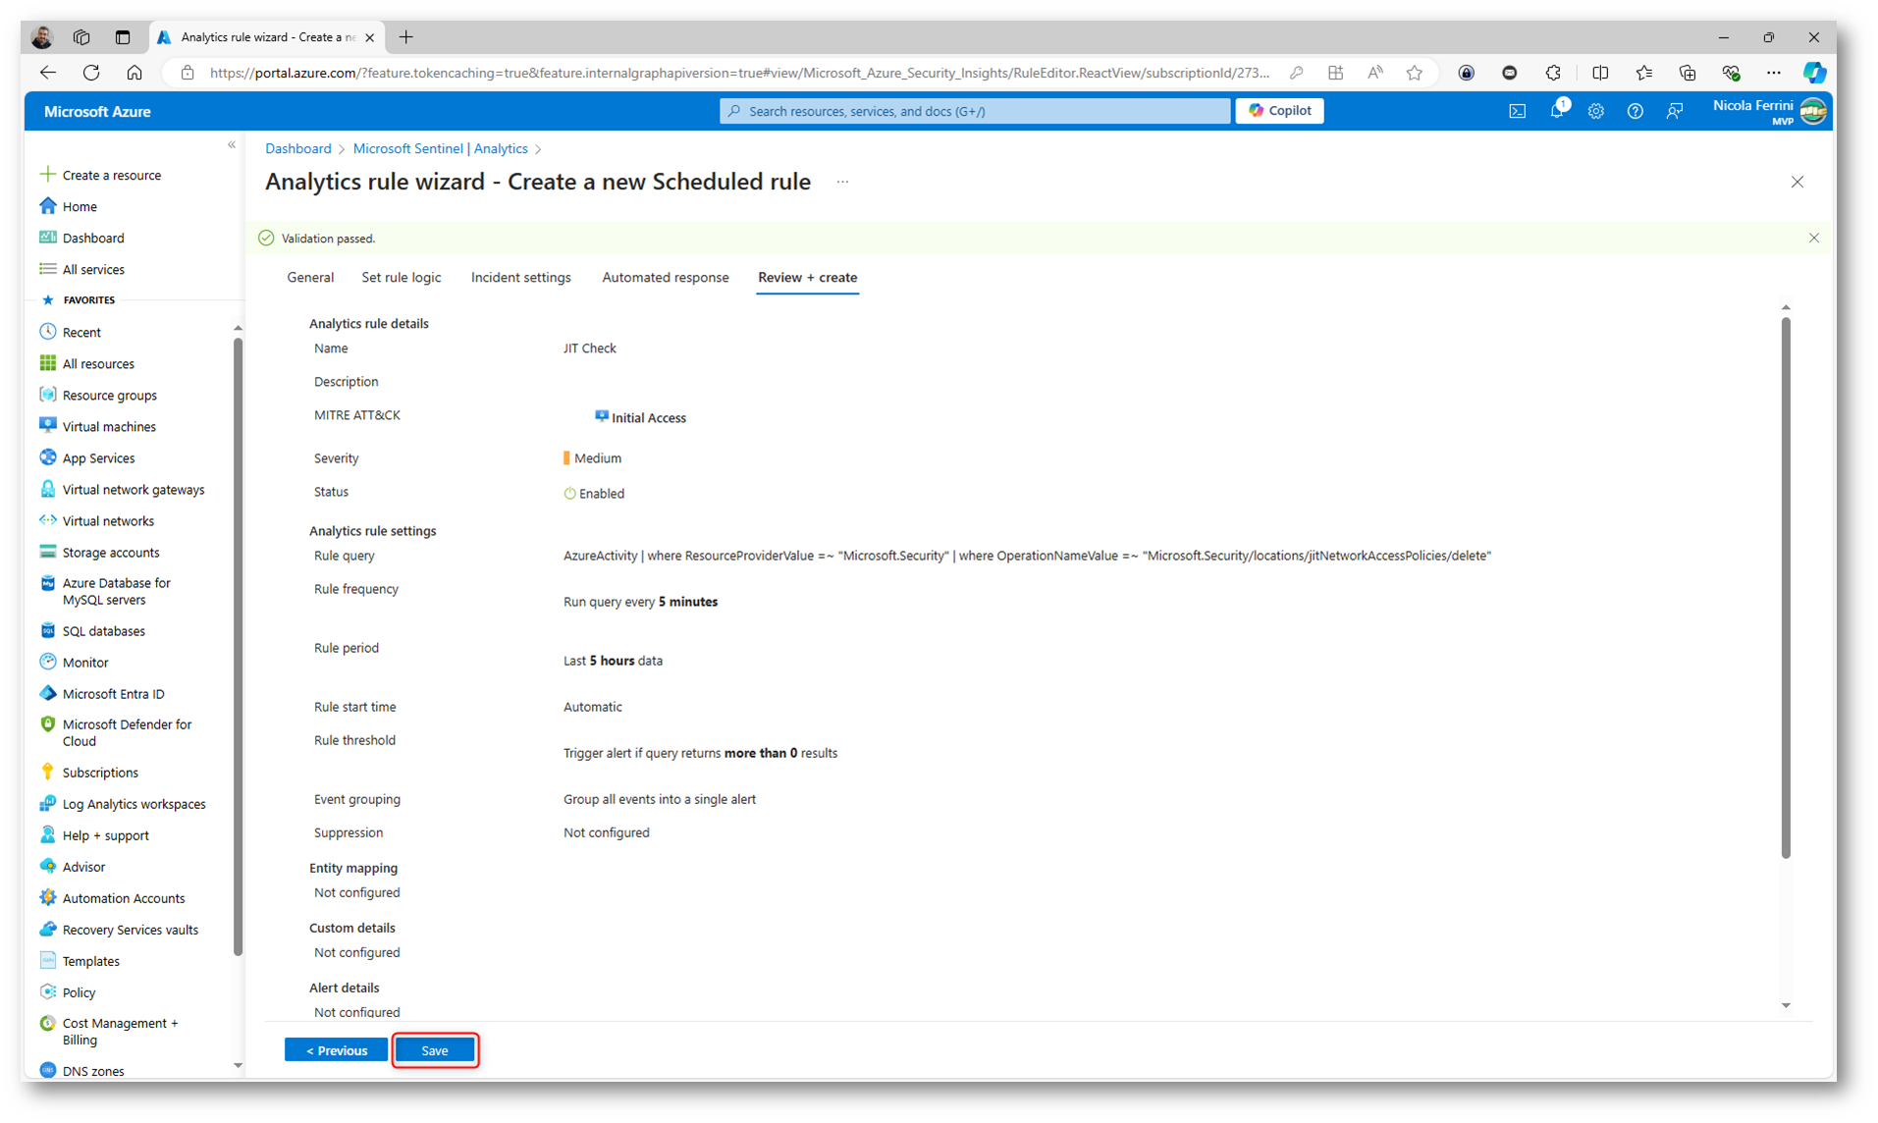Open Help + support icon
The image size is (1878, 1123).
tap(47, 835)
